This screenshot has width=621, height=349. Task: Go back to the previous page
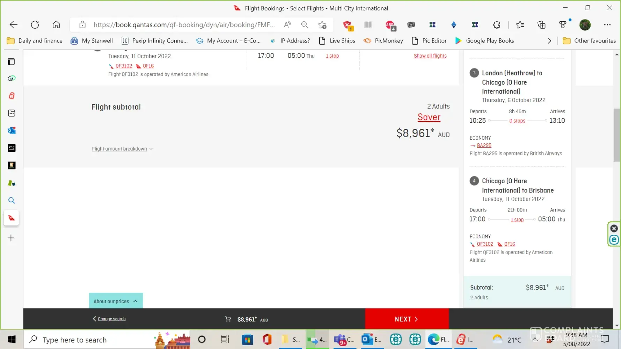click(13, 25)
